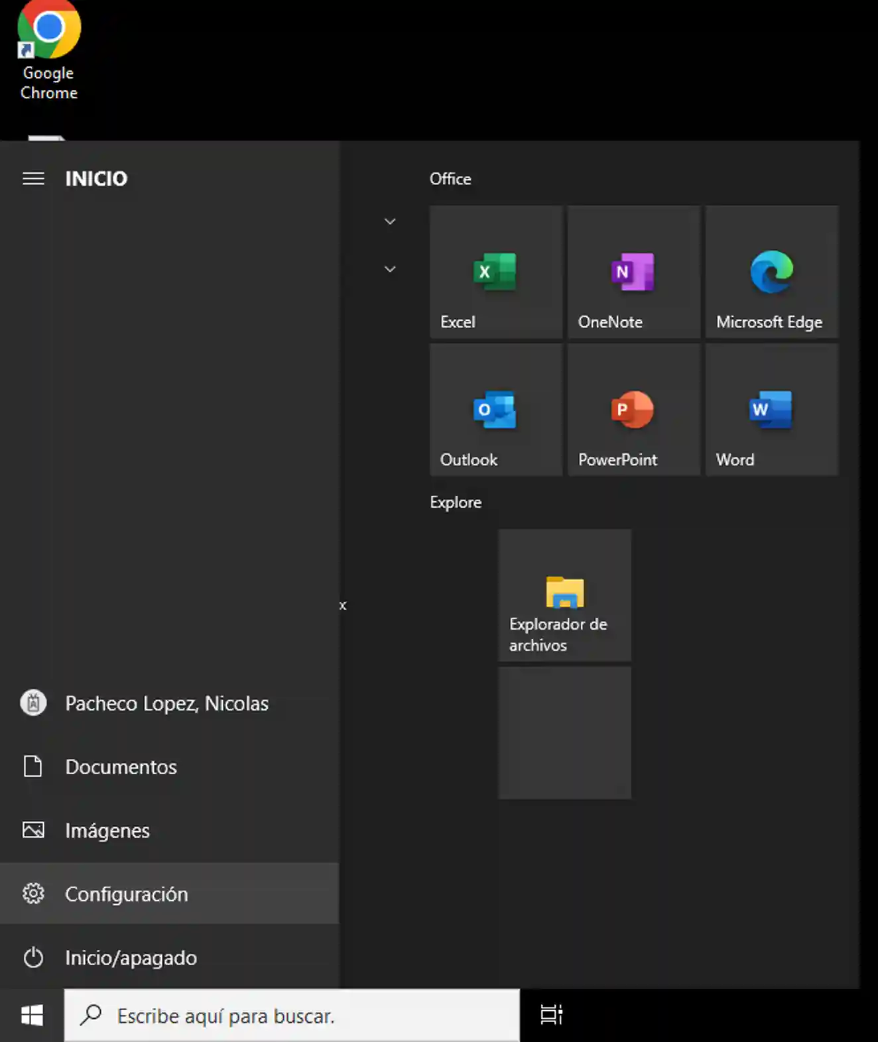Screen dimensions: 878x1042
Task: Open Task View from the taskbar
Action: click(x=551, y=1015)
